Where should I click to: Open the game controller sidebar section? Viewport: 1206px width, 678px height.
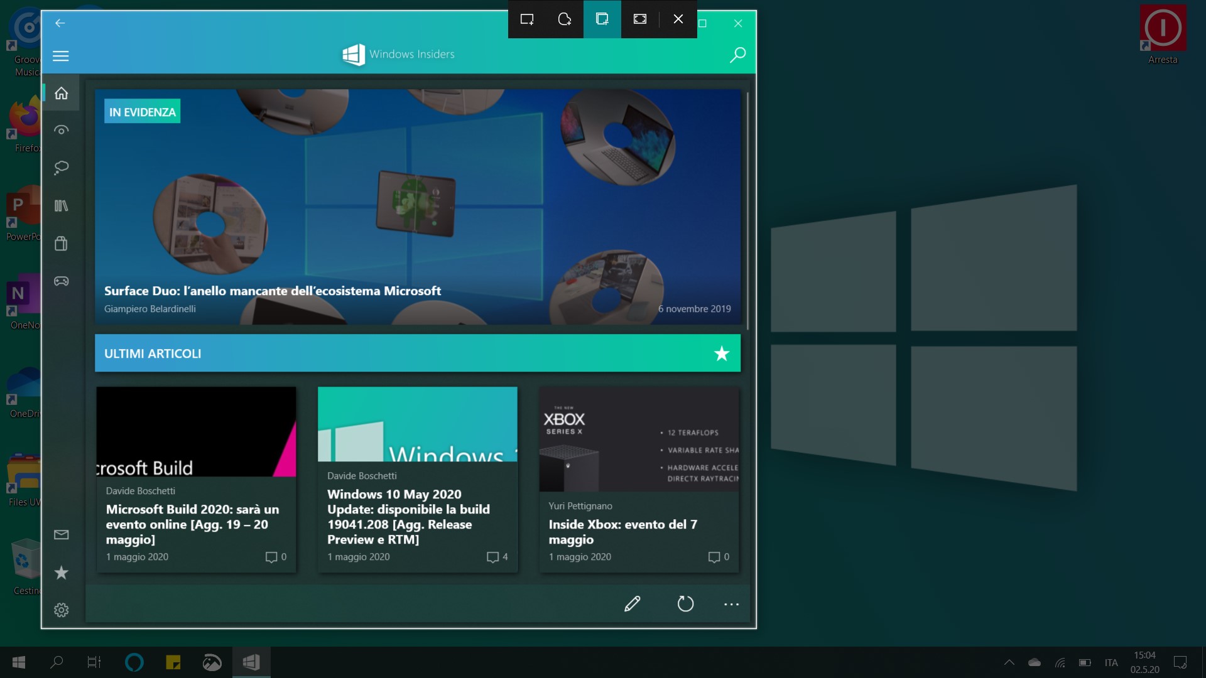click(61, 281)
